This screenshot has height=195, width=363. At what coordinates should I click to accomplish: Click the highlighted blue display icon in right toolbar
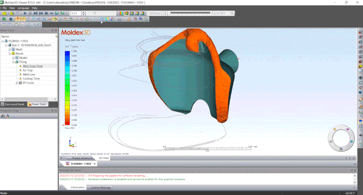tap(360, 121)
